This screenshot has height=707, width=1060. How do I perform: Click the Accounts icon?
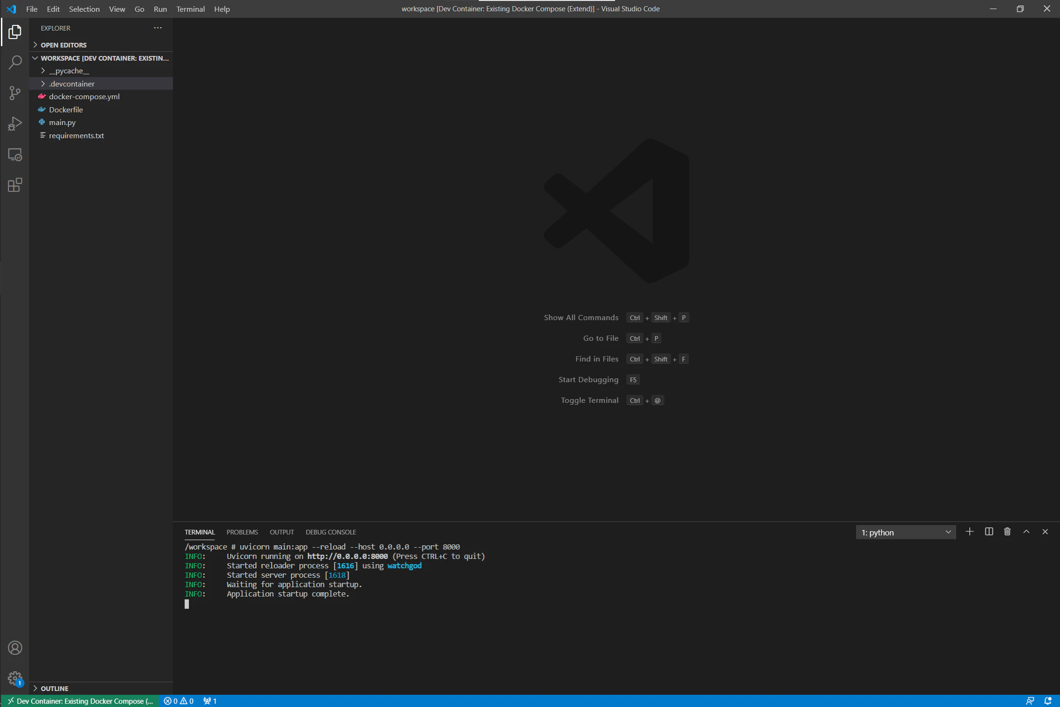(15, 648)
